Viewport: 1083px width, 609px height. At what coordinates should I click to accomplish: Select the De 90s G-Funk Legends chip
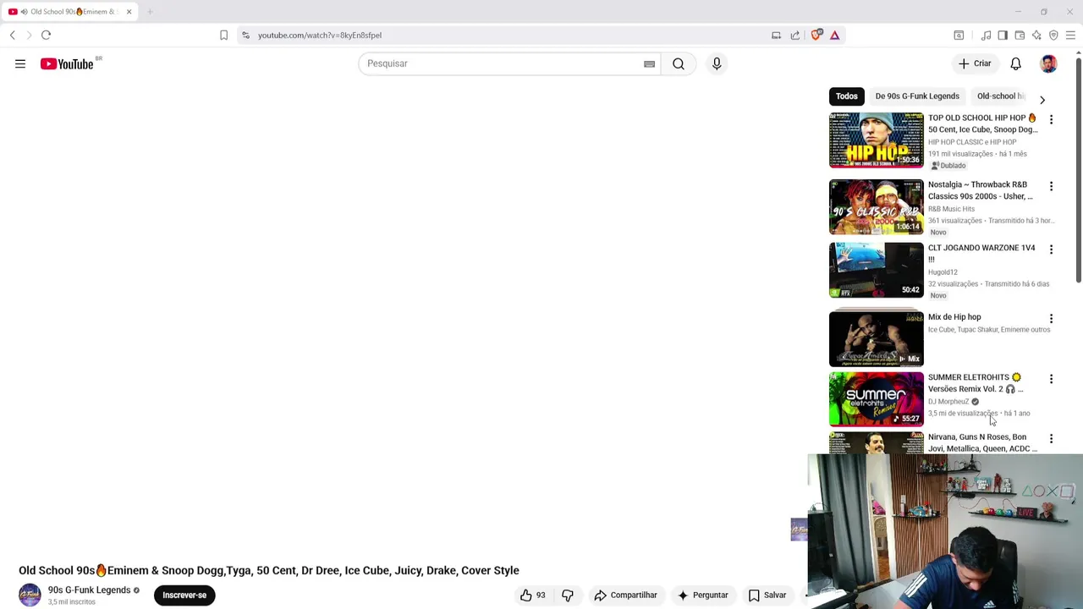917,96
